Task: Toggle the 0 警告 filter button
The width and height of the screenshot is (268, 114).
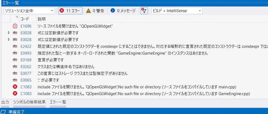Action: coord(95,11)
